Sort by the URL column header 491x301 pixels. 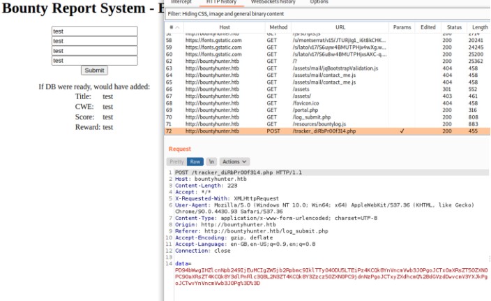(x=340, y=27)
